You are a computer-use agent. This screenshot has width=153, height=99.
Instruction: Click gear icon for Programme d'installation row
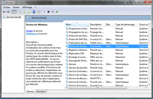point(67,28)
